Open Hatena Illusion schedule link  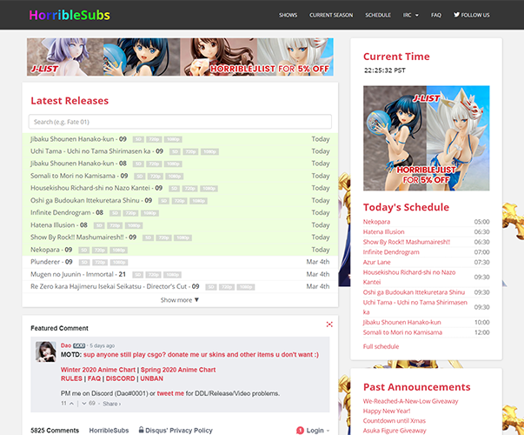coord(383,231)
